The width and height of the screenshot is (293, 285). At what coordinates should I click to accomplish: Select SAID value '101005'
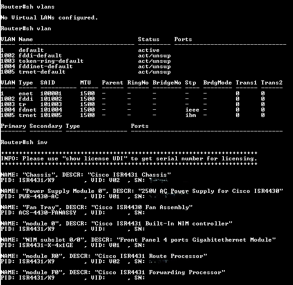[x=51, y=115]
